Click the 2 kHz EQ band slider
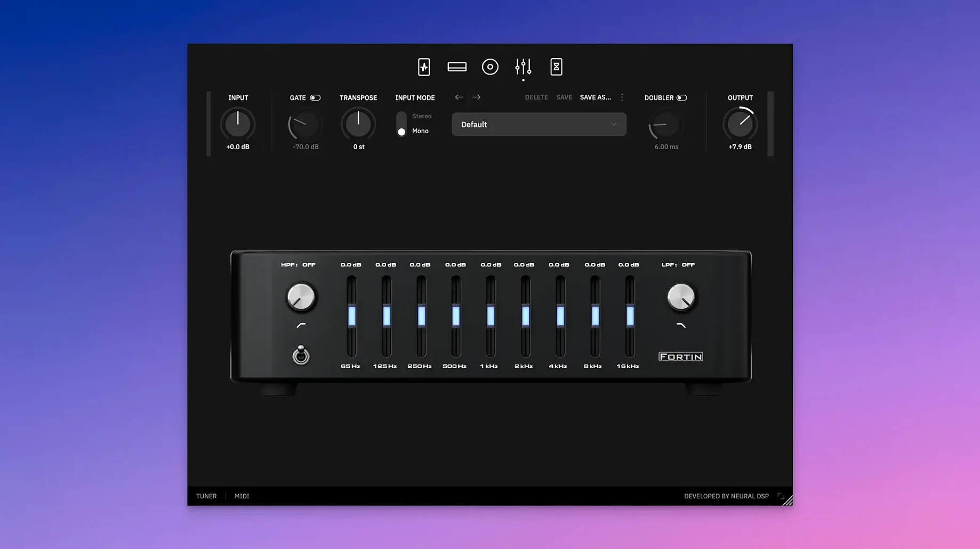This screenshot has height=549, width=980. 526,316
